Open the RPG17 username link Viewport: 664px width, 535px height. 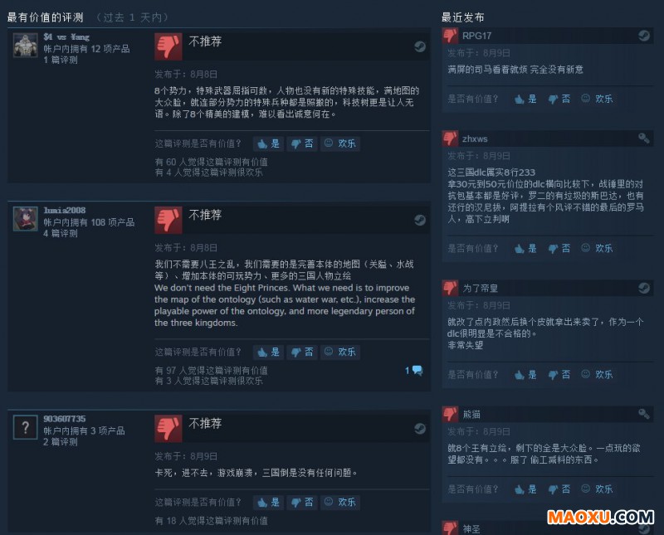pyautogui.click(x=476, y=36)
